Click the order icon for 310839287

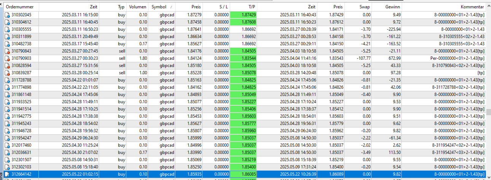tap(7, 73)
